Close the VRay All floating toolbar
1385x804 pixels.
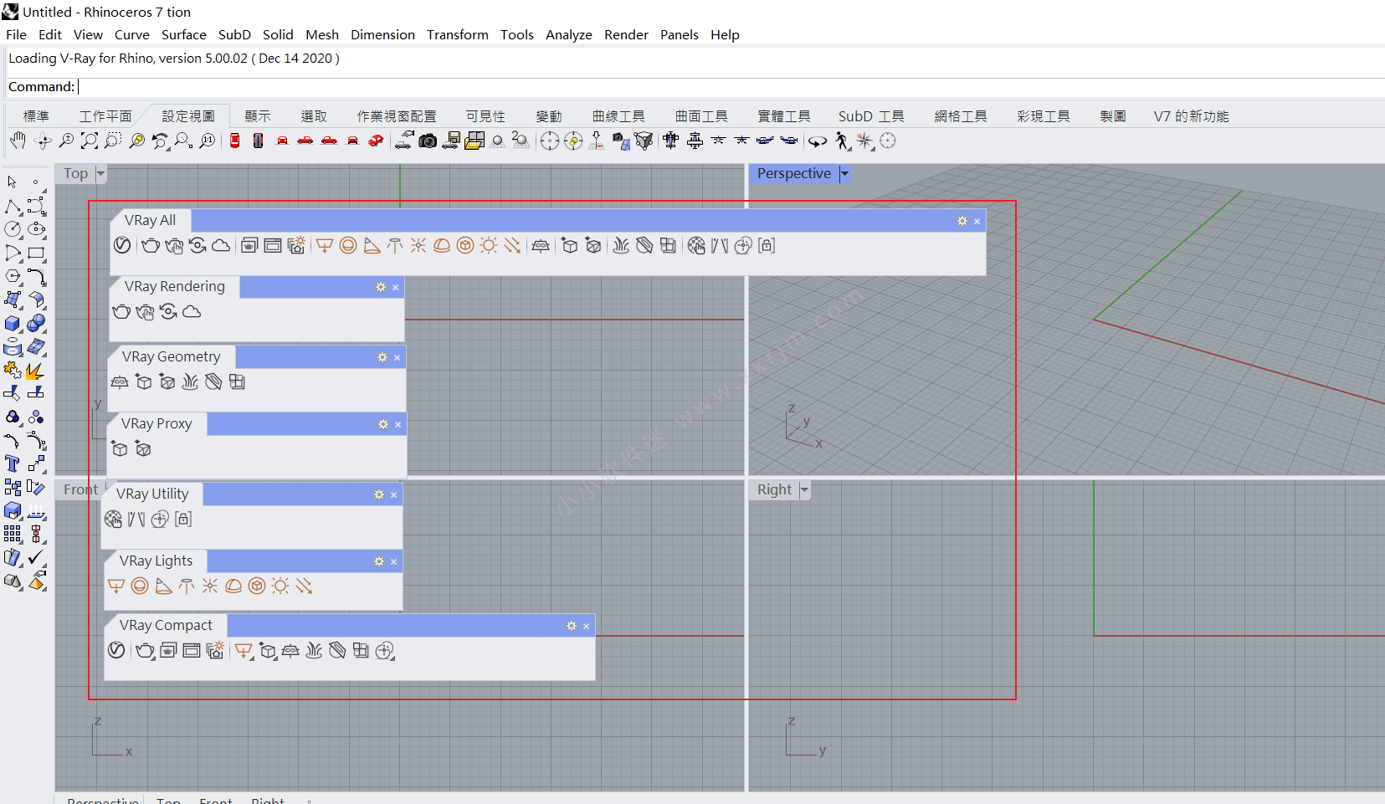[977, 221]
